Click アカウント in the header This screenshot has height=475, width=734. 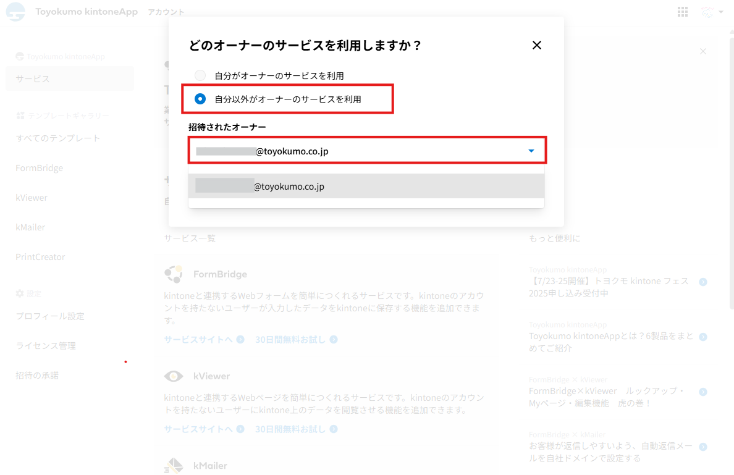tap(166, 12)
